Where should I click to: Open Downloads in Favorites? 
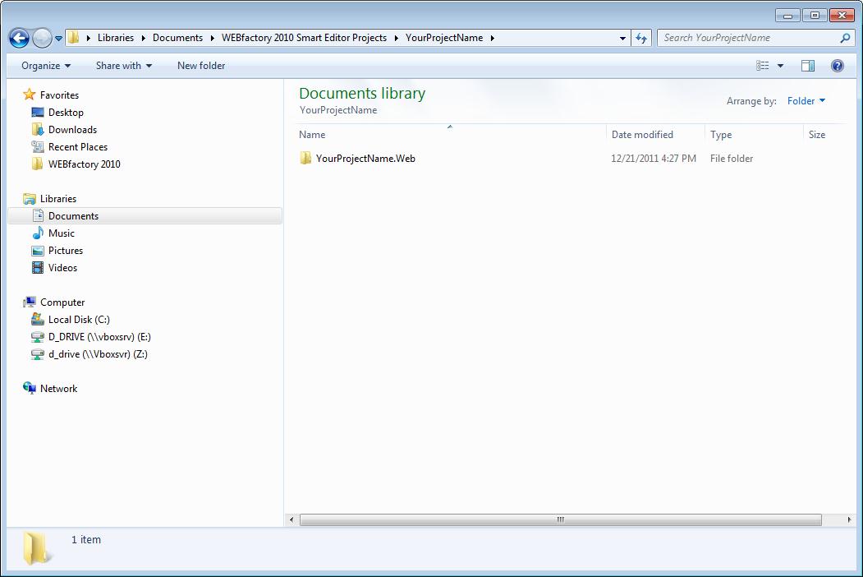tap(72, 130)
